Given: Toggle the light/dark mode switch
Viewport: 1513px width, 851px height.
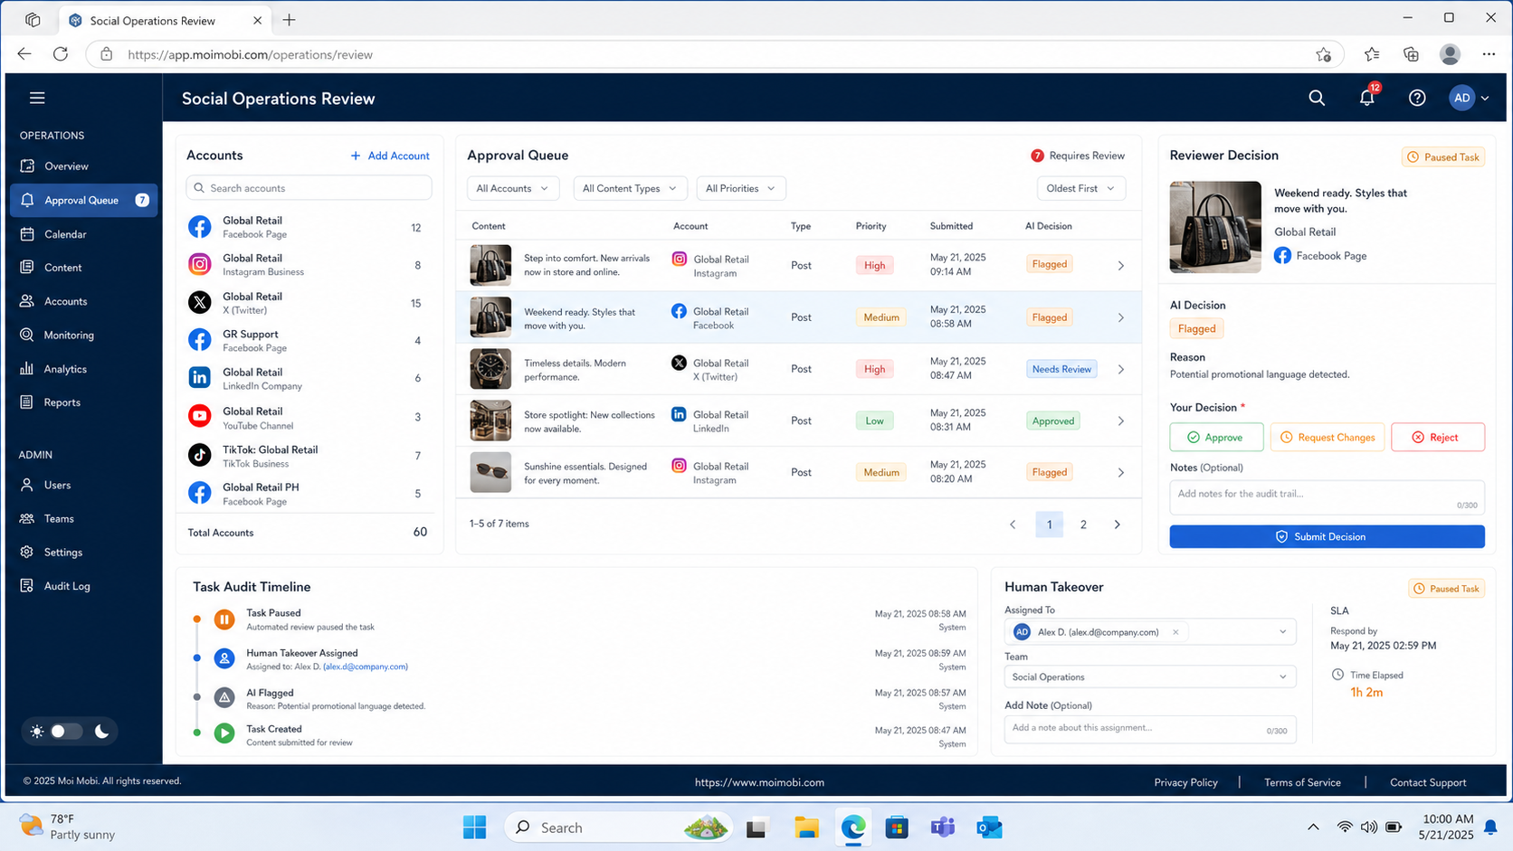Looking at the screenshot, I should click(65, 732).
